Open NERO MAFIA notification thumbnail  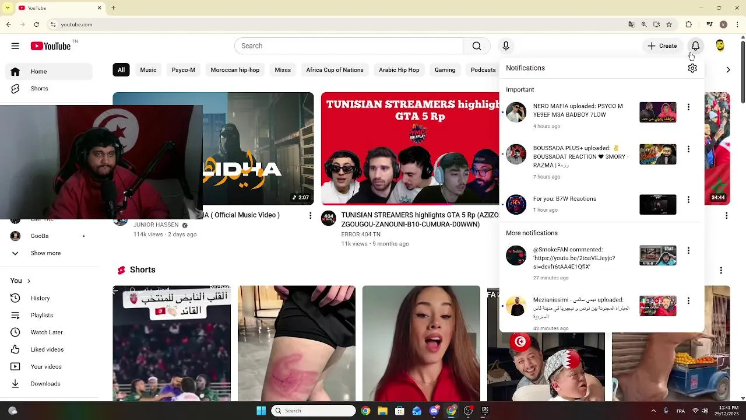coord(658,112)
